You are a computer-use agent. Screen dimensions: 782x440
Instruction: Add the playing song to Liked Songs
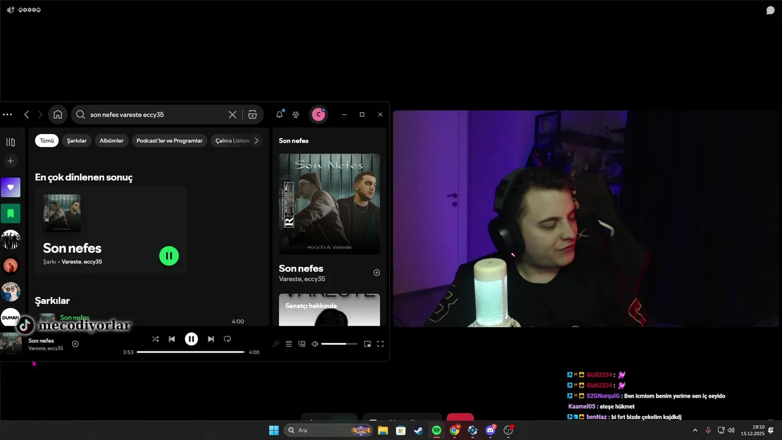point(75,343)
